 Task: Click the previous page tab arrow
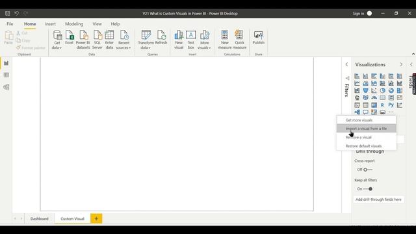click(x=15, y=218)
